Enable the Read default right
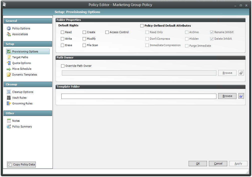The width and height of the screenshot is (252, 177). [63, 32]
